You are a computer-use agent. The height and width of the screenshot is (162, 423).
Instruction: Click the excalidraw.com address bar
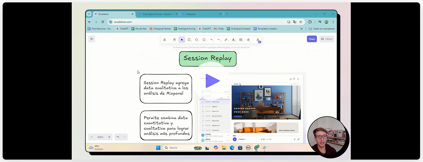coord(206,22)
